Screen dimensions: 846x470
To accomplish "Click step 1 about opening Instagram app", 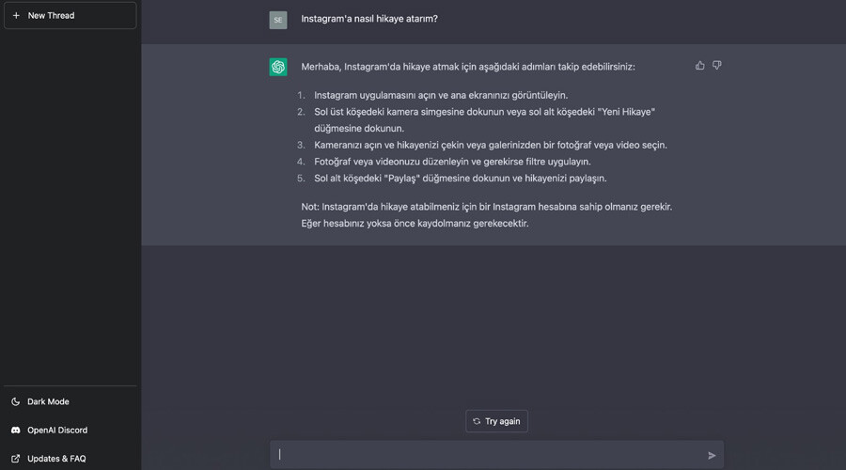I will pos(441,95).
